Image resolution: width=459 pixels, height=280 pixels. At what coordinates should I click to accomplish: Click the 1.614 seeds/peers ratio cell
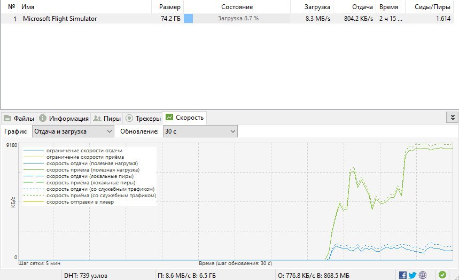coord(443,19)
